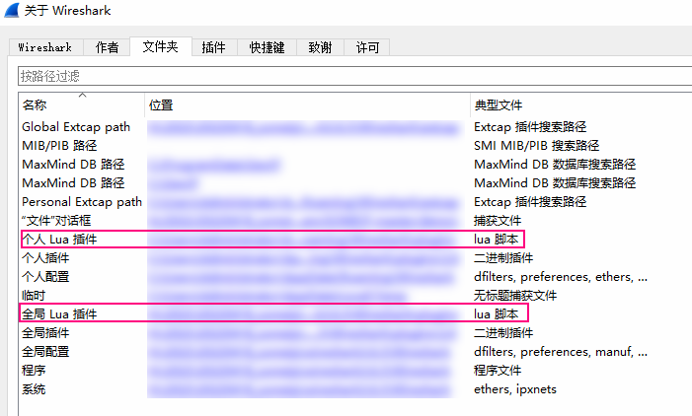This screenshot has width=692, height=416.
Task: Open the 插件 tab
Action: tap(214, 47)
